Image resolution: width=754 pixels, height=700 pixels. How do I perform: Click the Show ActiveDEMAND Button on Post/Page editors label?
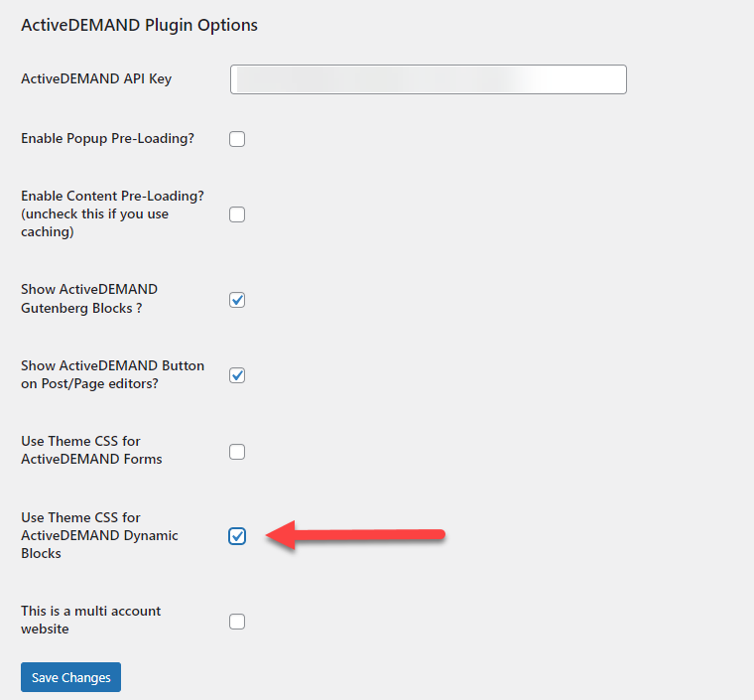point(112,374)
